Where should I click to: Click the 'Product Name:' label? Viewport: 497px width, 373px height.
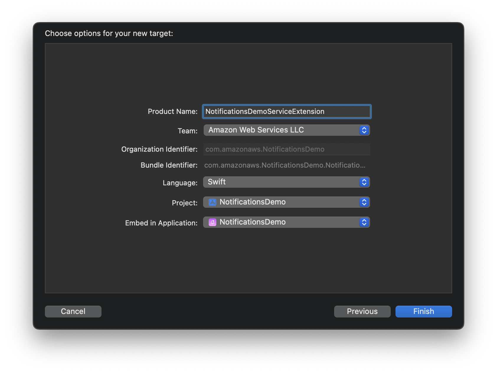pyautogui.click(x=173, y=112)
